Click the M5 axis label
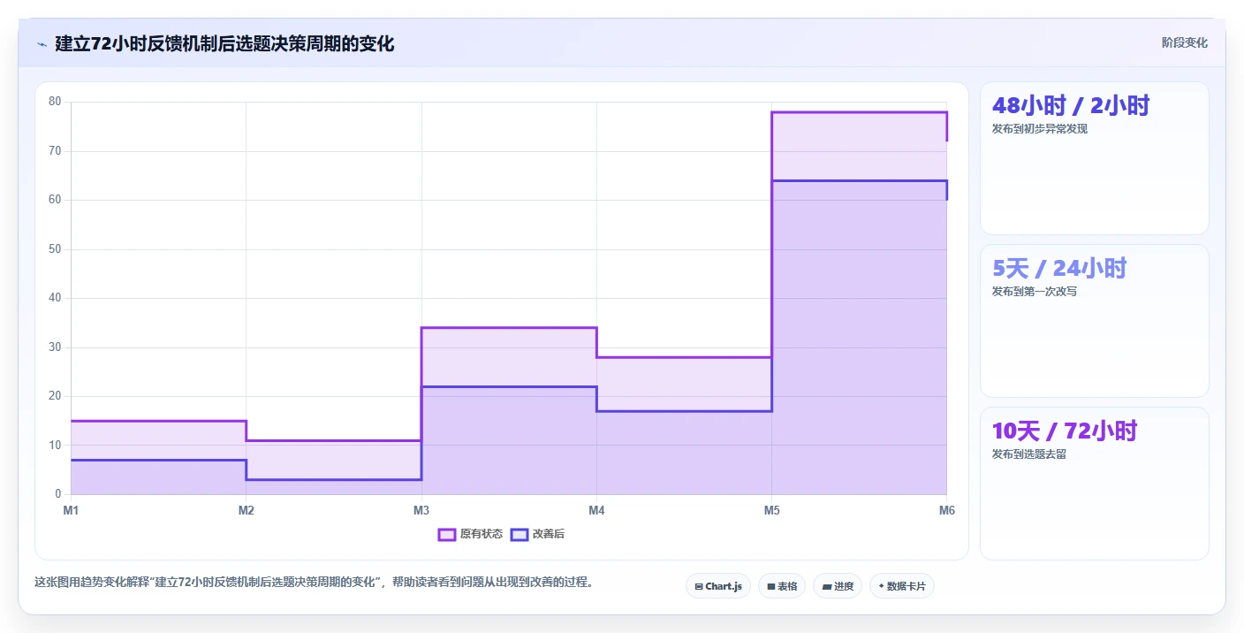 [771, 511]
